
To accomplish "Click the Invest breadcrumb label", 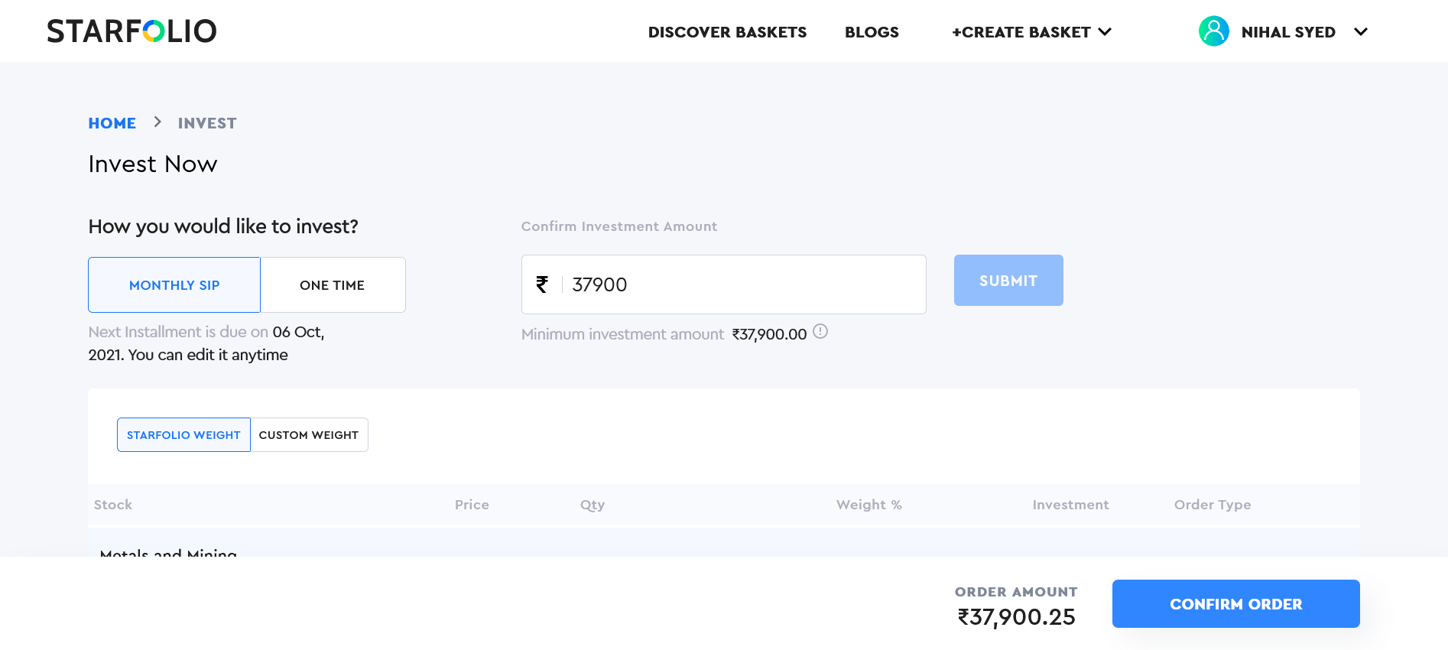I will 207,122.
